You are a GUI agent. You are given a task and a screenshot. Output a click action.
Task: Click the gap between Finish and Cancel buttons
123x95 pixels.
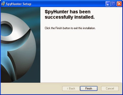pos(99,88)
